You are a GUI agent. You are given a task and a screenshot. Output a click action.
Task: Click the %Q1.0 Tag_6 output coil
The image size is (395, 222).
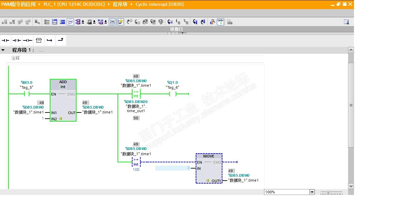coord(173,94)
